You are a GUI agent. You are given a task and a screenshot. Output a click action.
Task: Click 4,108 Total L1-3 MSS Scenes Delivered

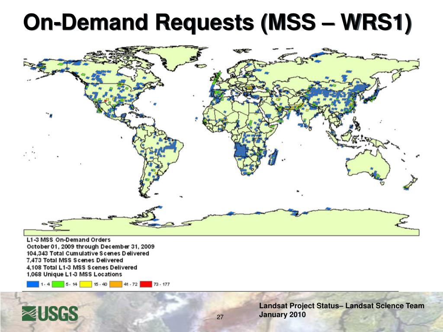(x=82, y=267)
